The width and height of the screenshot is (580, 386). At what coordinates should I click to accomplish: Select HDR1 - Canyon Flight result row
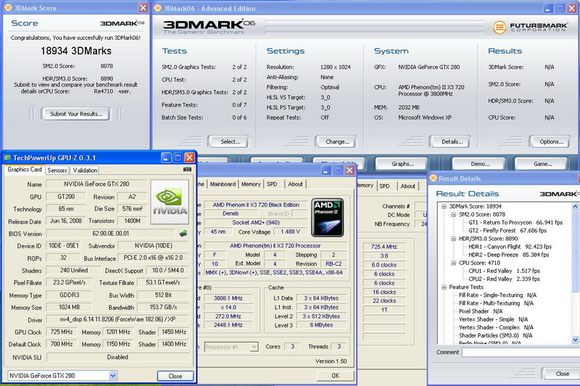510,247
